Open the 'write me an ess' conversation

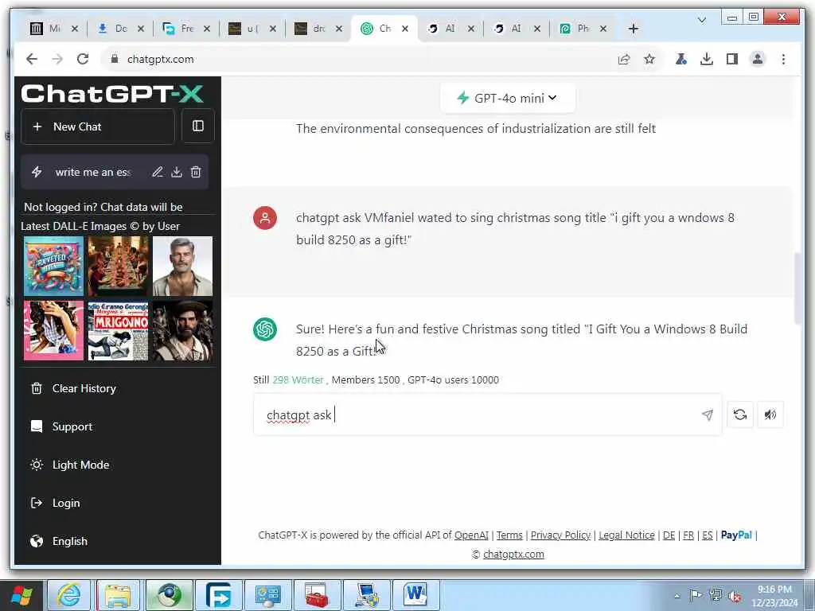pos(93,172)
